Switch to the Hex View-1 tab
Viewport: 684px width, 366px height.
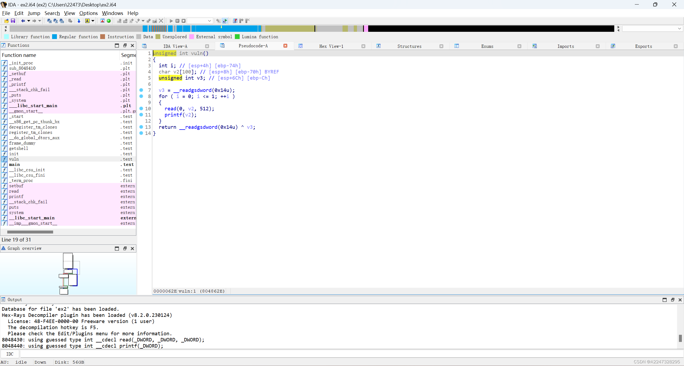pyautogui.click(x=331, y=46)
